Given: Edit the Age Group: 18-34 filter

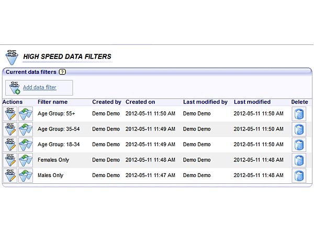Looking at the screenshot, I should (10, 145).
